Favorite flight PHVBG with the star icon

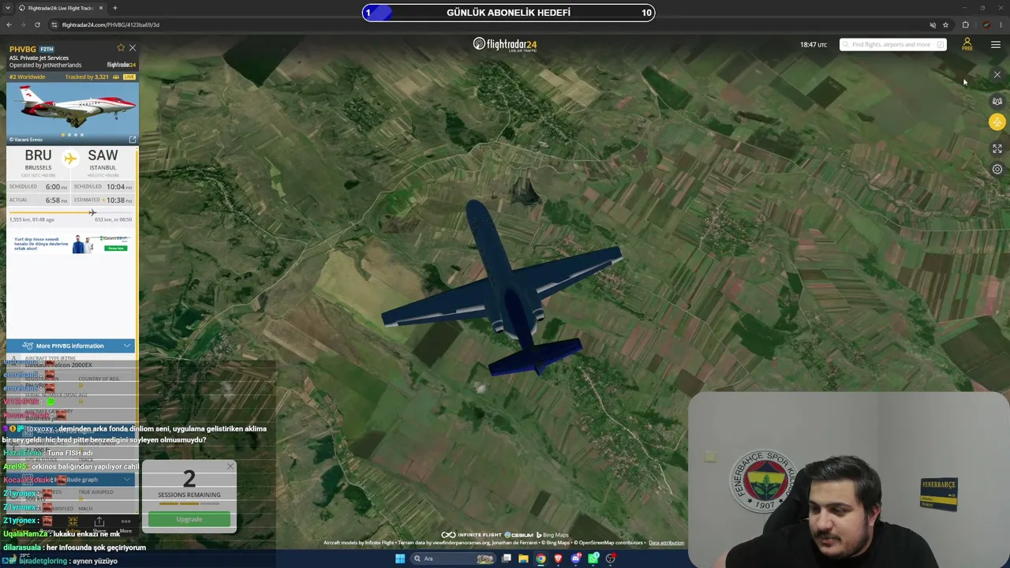(121, 48)
